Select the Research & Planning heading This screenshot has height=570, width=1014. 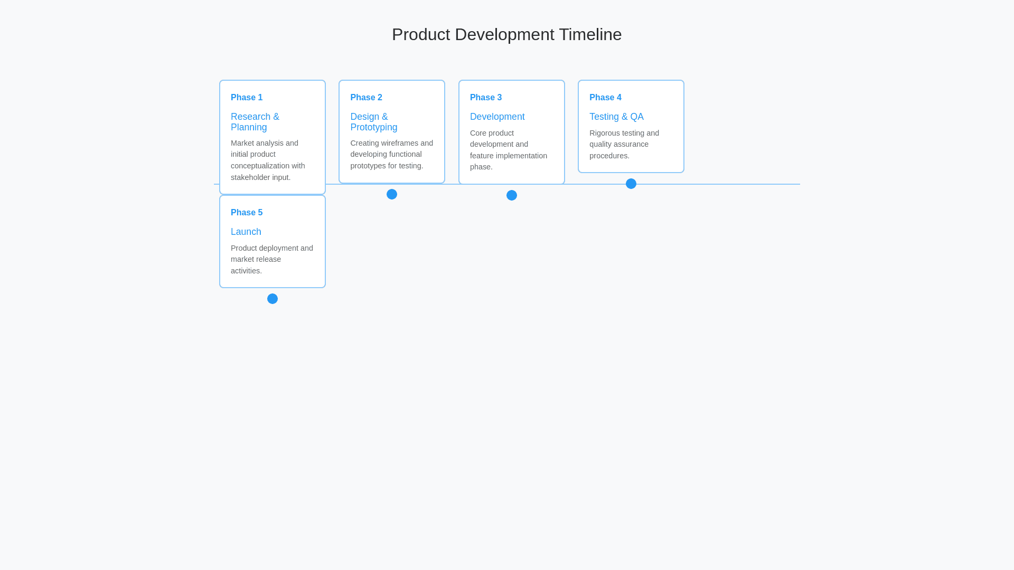pyautogui.click(x=255, y=122)
